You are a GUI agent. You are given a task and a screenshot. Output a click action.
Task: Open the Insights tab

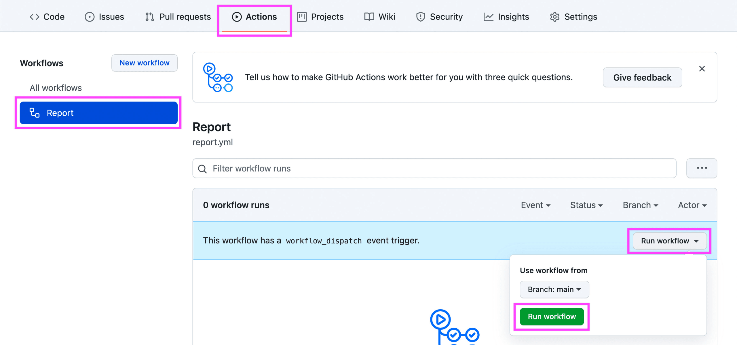(506, 17)
